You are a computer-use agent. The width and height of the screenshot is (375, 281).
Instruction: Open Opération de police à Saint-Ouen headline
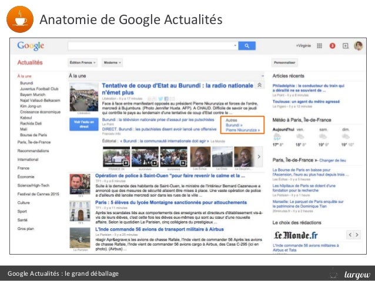coord(170,175)
